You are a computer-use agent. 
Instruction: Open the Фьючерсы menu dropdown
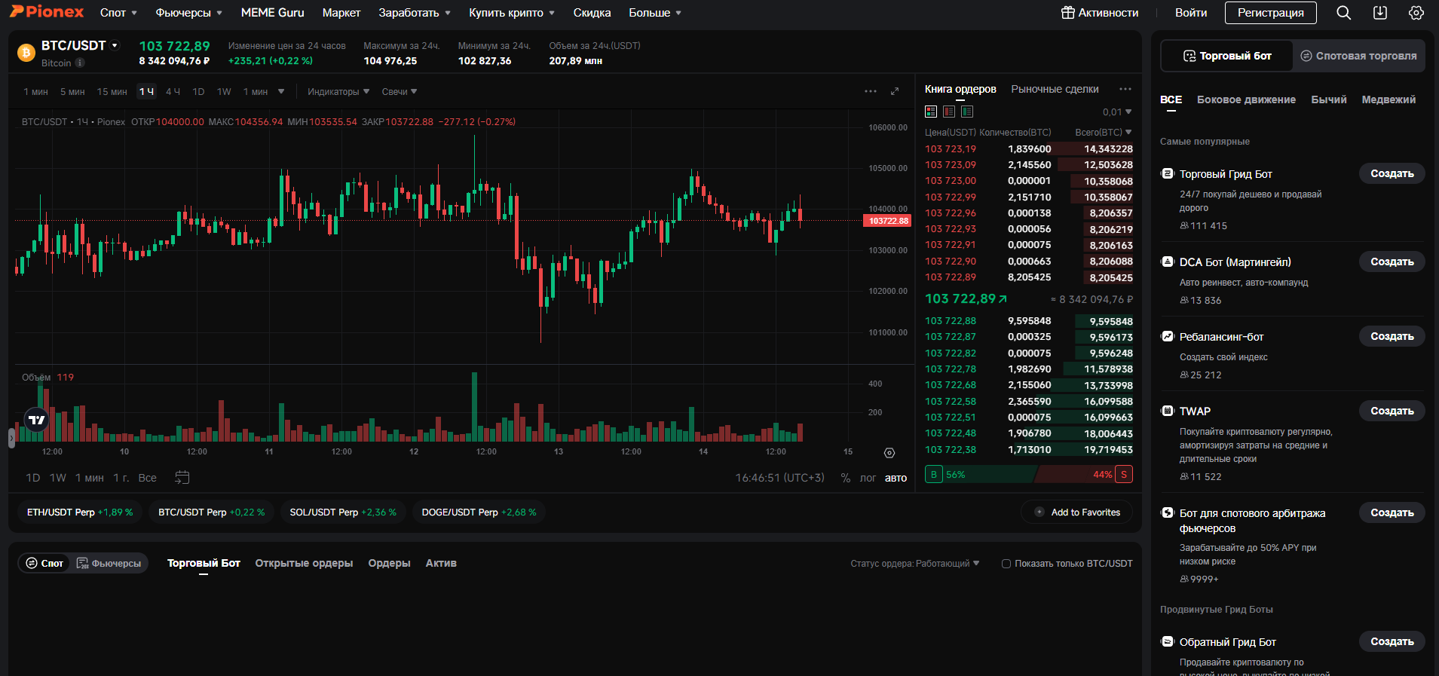pos(188,13)
